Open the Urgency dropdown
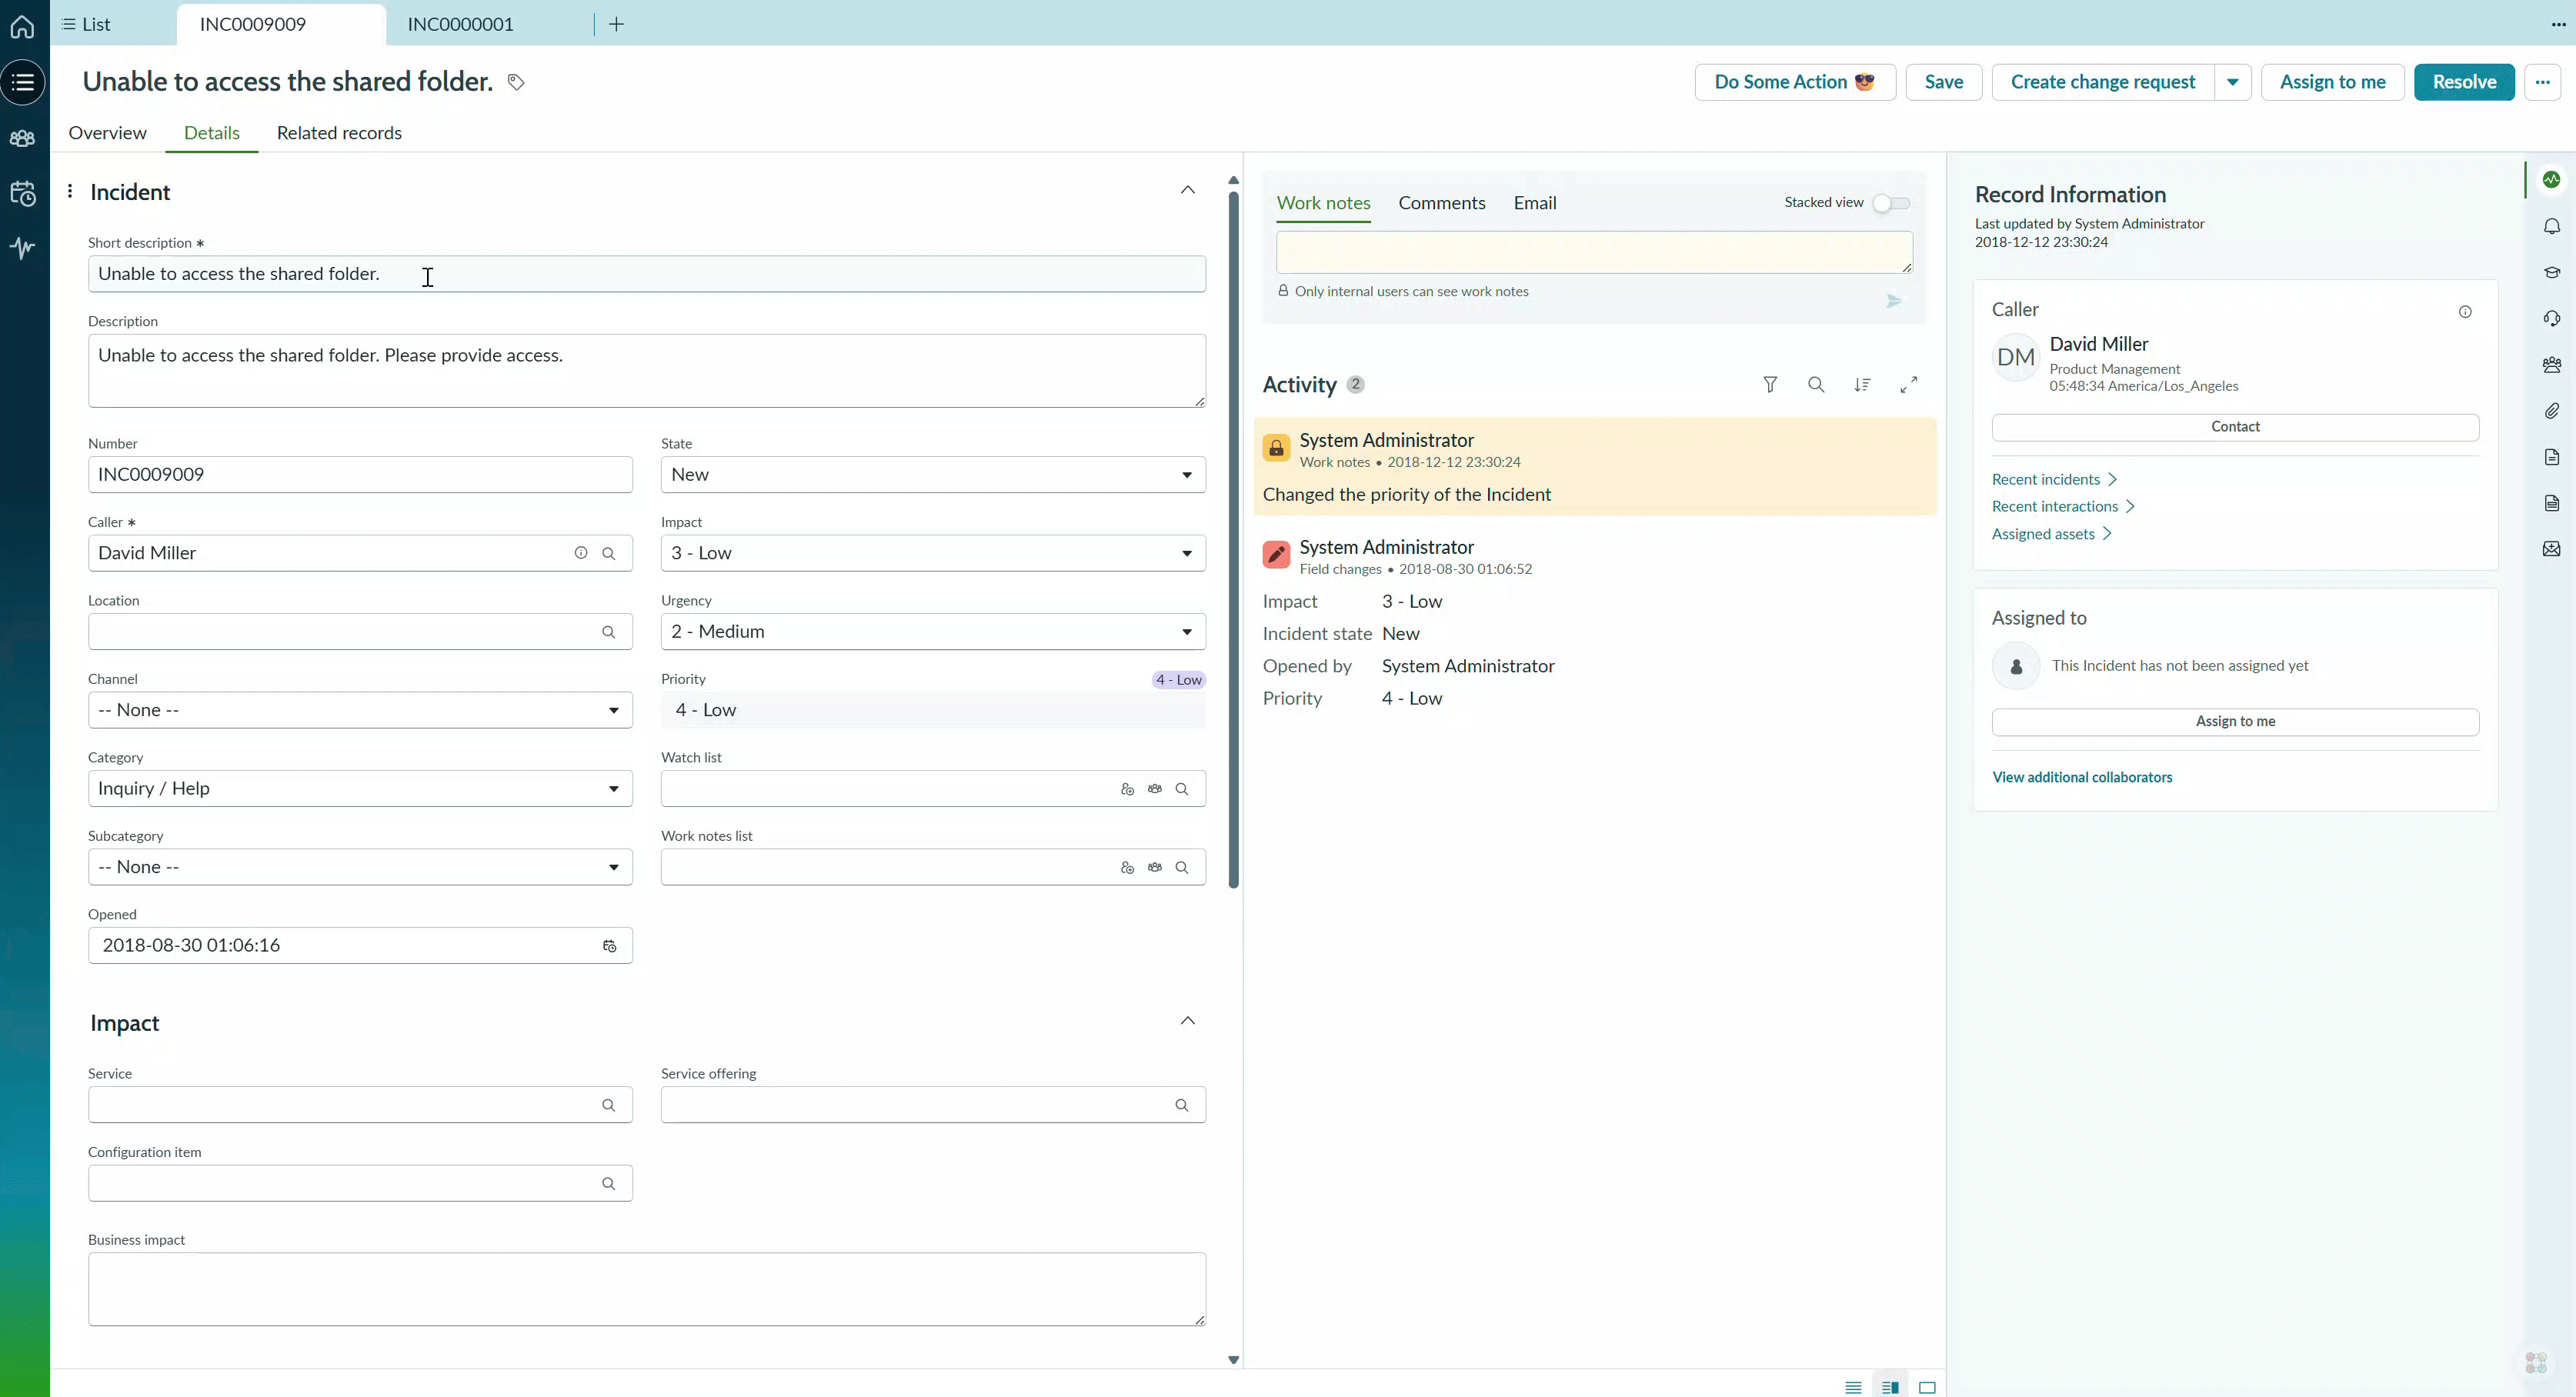Image resolution: width=2576 pixels, height=1397 pixels. (932, 632)
